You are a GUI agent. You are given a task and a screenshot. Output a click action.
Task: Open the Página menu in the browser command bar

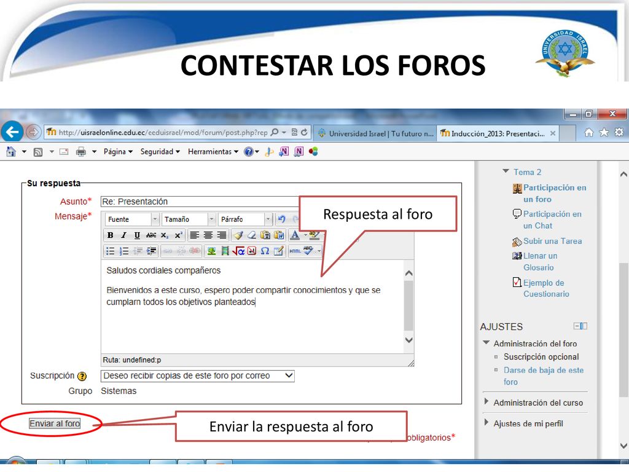point(118,152)
